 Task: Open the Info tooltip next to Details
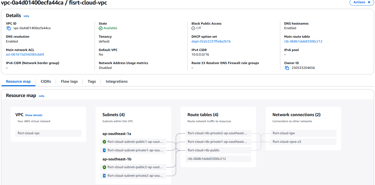26,16
